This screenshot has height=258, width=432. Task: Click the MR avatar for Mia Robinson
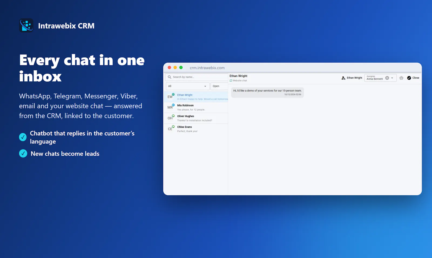[x=170, y=107]
